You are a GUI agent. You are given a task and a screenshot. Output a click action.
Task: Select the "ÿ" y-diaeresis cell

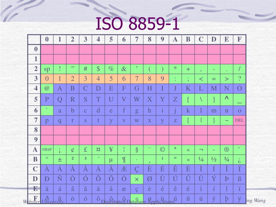pos(239,199)
